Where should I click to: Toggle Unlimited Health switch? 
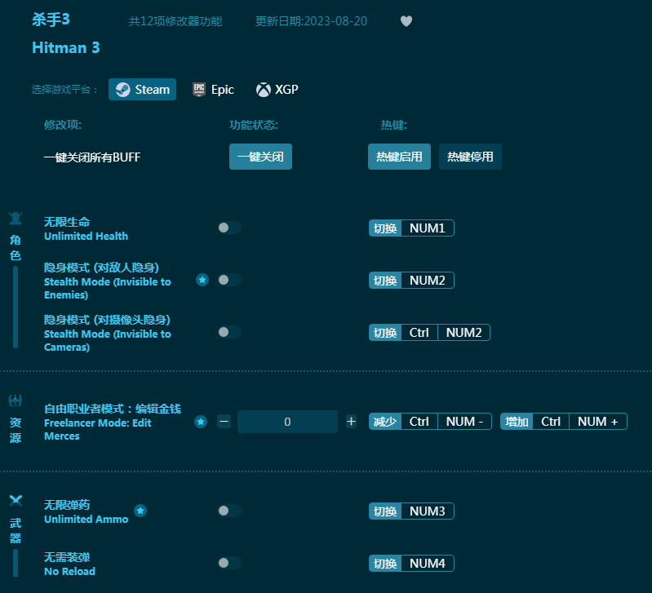[229, 228]
